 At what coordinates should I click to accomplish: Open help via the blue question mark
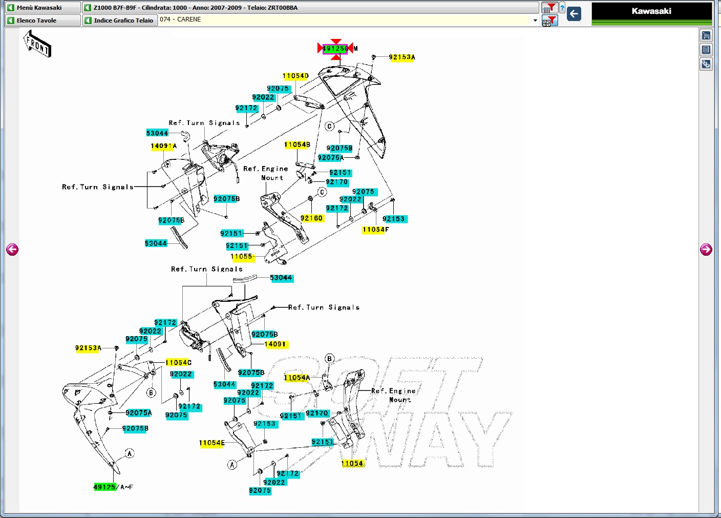[562, 8]
